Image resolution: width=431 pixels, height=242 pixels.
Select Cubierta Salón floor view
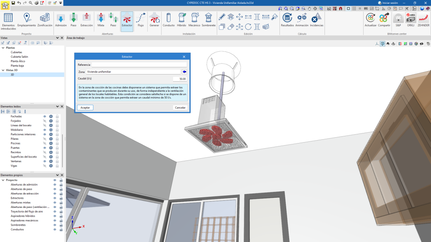(19, 57)
